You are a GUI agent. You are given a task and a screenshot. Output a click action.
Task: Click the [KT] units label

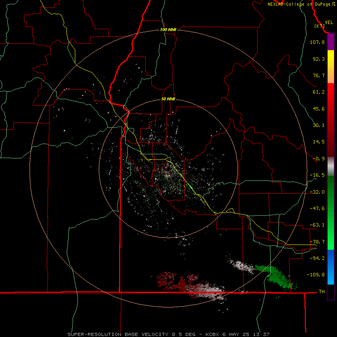point(320,26)
